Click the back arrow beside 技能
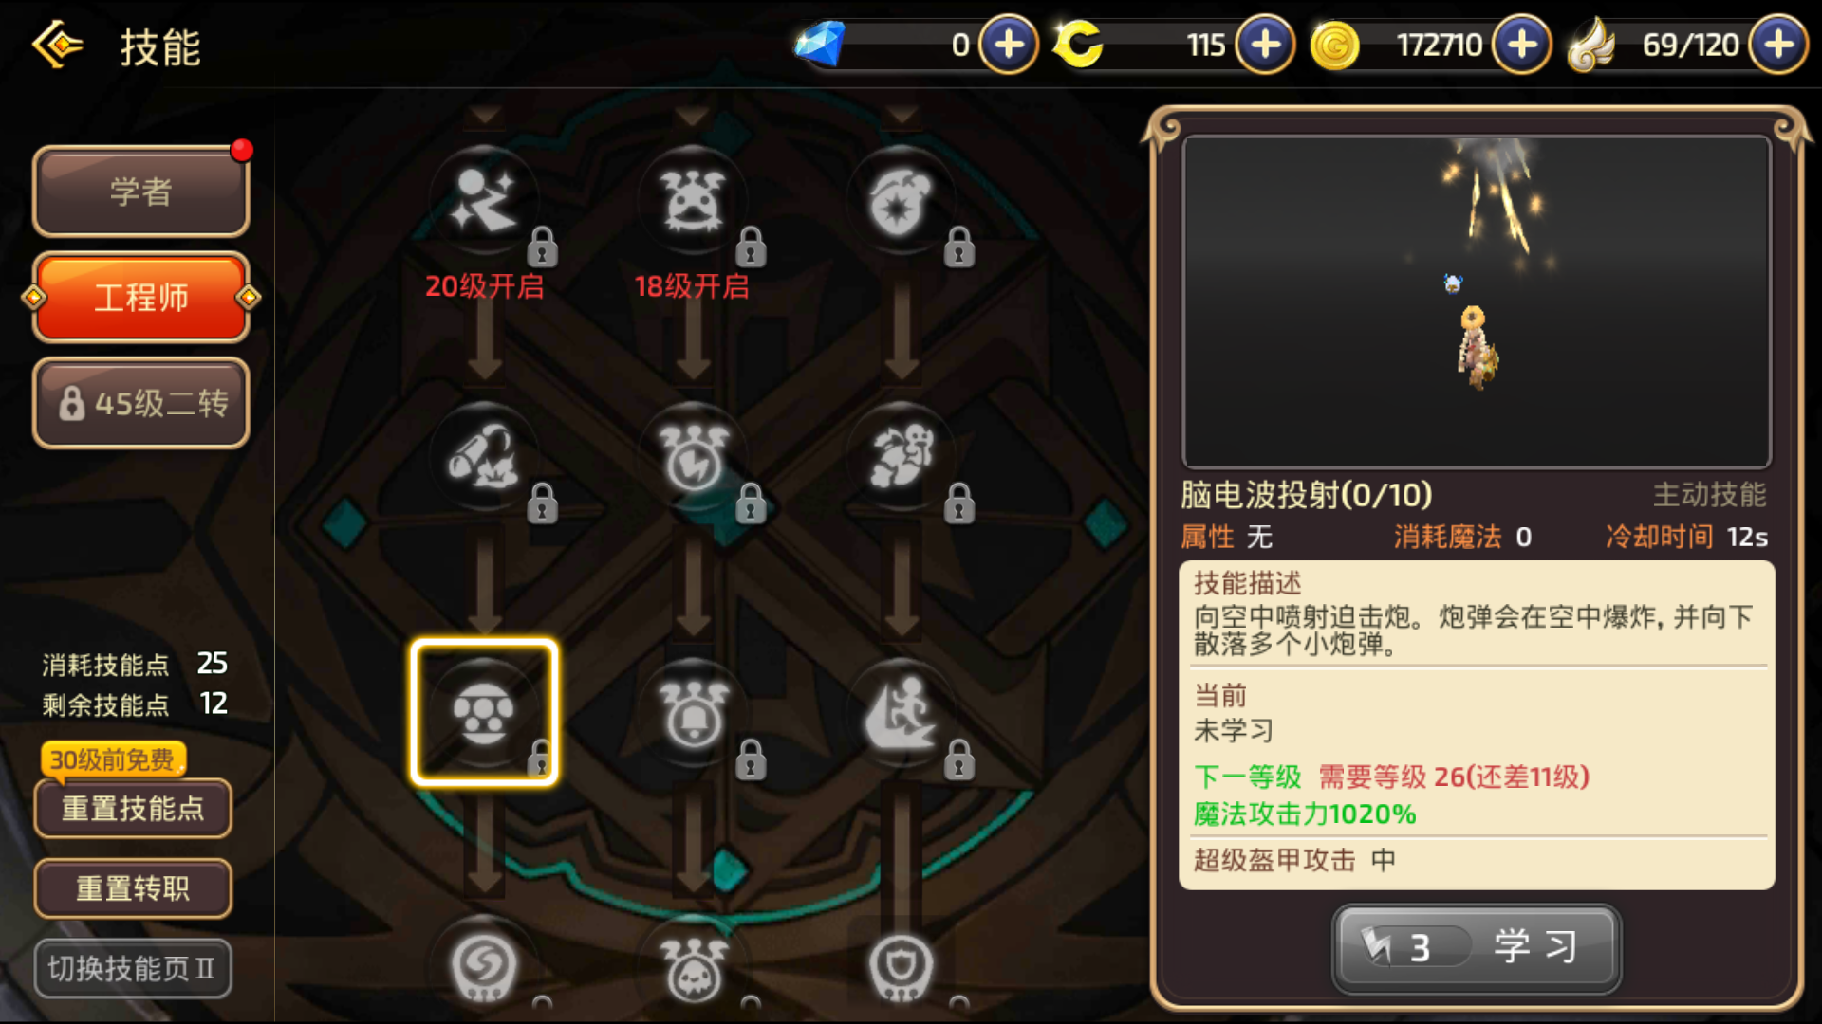Screen dimensions: 1822x1024 [x=58, y=45]
